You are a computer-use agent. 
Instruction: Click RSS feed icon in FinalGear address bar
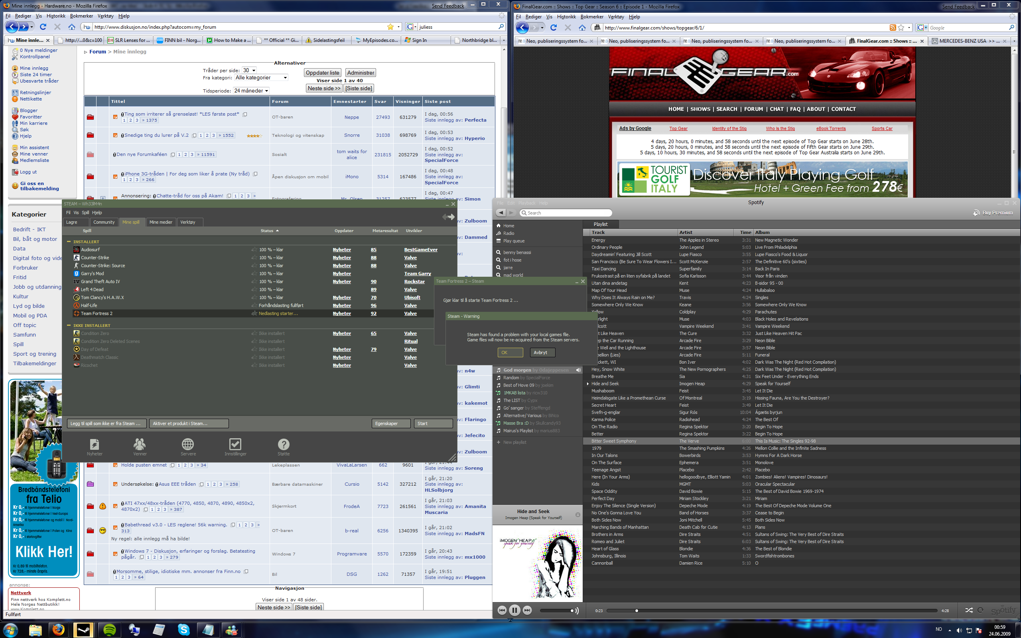(893, 28)
